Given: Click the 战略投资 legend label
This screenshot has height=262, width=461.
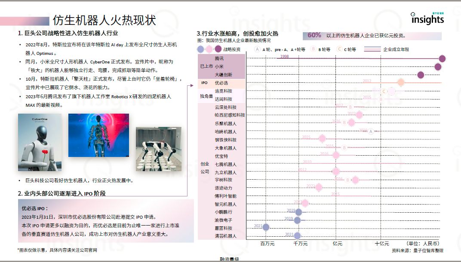Looking at the screenshot, I should 232,50.
